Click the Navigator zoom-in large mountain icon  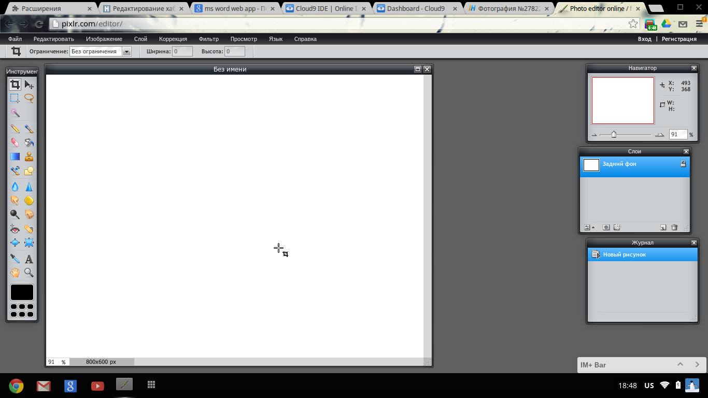[659, 135]
